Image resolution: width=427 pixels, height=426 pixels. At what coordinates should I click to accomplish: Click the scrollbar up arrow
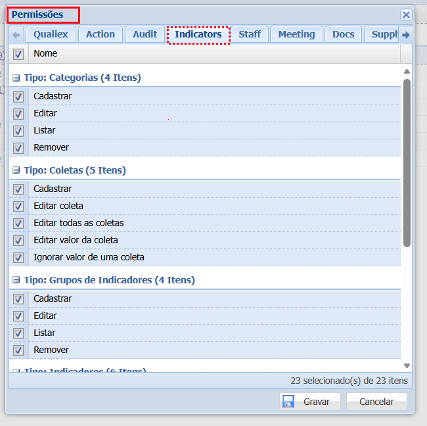[x=407, y=71]
